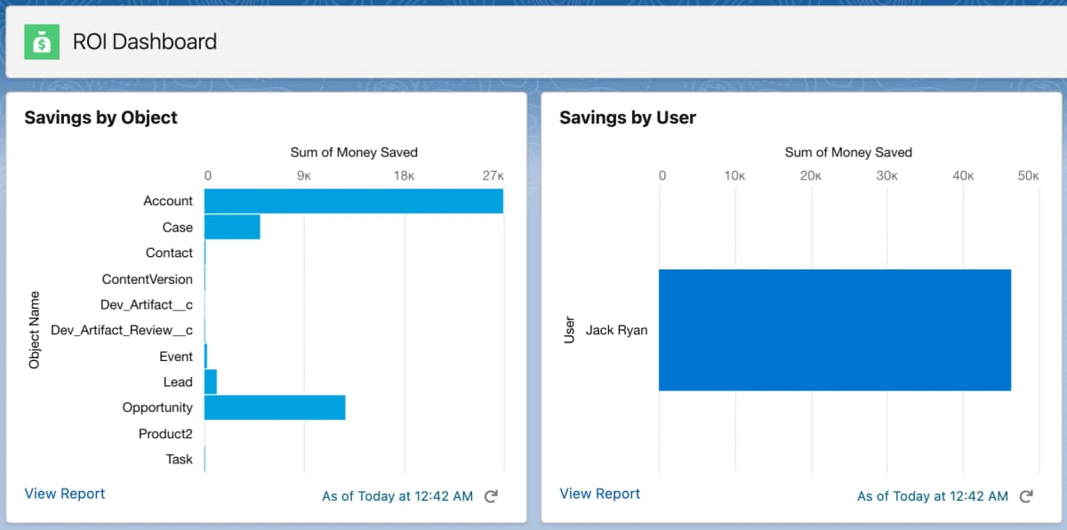Select the Account bar in the chart
The width and height of the screenshot is (1067, 530).
pos(353,201)
